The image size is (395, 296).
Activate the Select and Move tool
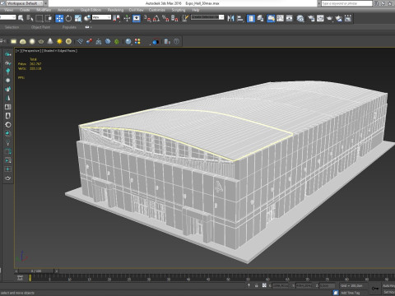coord(59,18)
